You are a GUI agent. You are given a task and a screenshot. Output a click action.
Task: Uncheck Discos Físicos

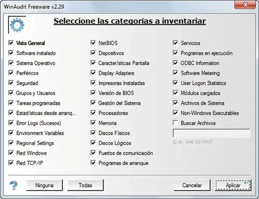(93, 133)
